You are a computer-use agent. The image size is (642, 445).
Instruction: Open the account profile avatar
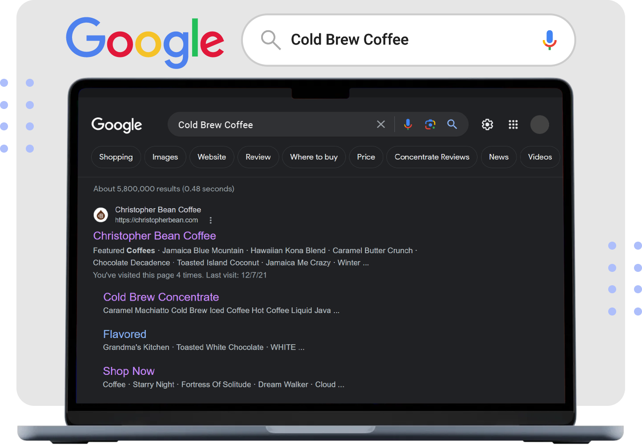point(539,125)
